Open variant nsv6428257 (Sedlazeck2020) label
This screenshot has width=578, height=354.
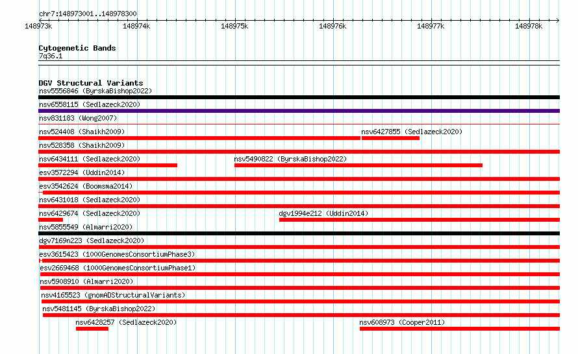tap(126, 322)
